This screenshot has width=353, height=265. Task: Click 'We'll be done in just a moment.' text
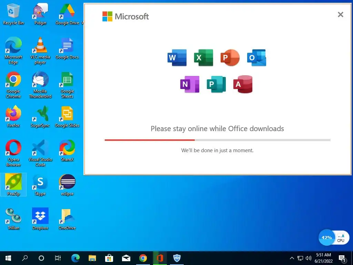tap(217, 150)
